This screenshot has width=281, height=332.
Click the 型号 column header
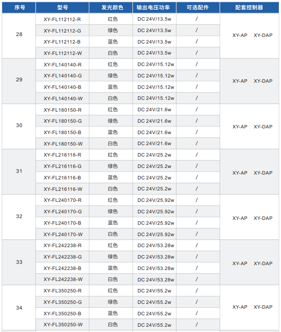click(x=63, y=7)
